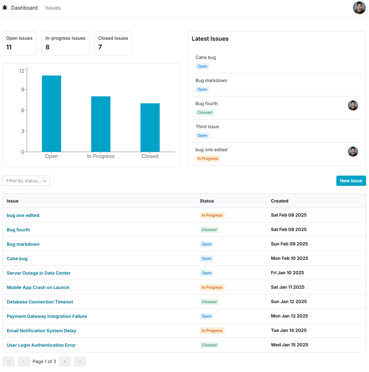The image size is (369, 372).
Task: Click the In Progress bar in chart
Action: click(101, 124)
